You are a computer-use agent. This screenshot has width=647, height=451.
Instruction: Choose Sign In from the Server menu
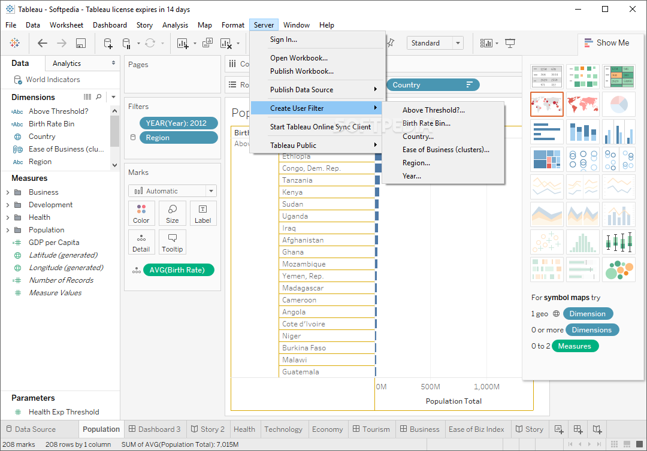pyautogui.click(x=318, y=39)
